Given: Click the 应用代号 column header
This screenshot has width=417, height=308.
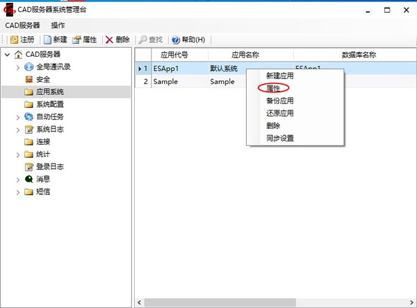Looking at the screenshot, I should [x=174, y=54].
